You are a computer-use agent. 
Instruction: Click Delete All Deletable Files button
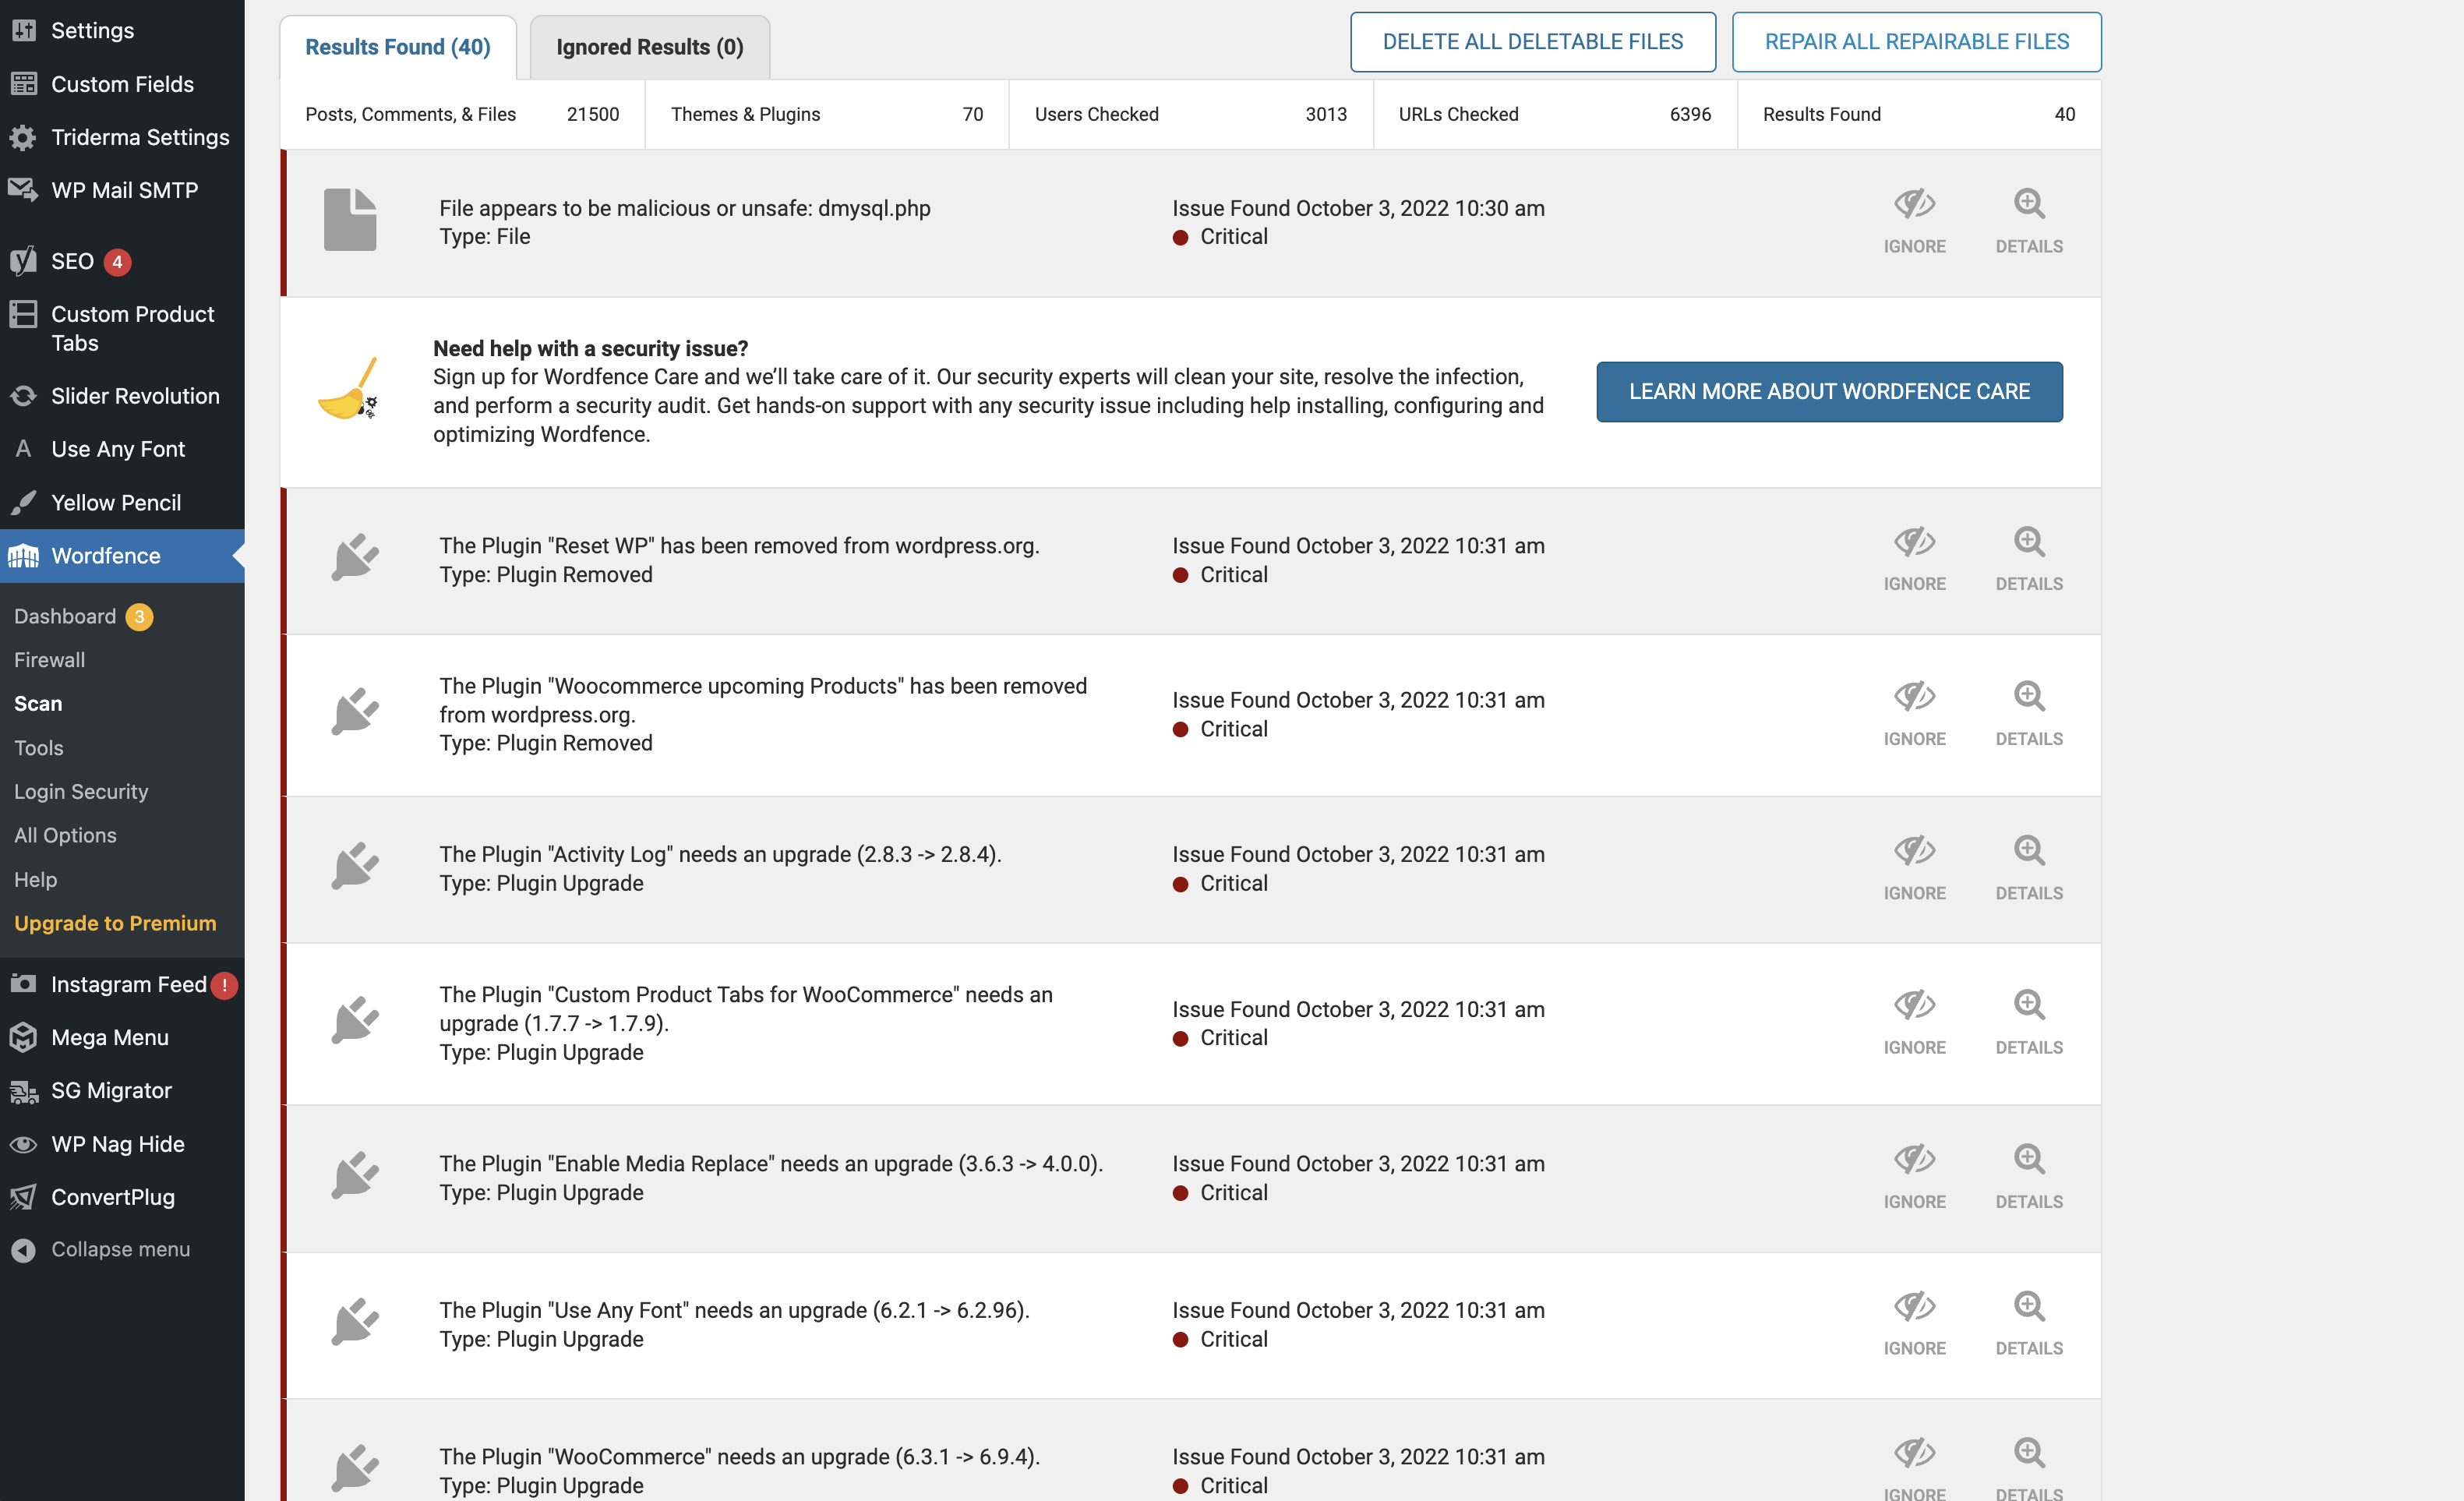pos(1533,42)
